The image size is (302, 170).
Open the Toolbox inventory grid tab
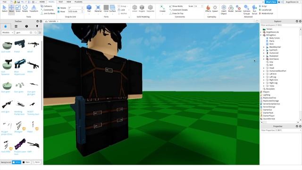point(16,26)
